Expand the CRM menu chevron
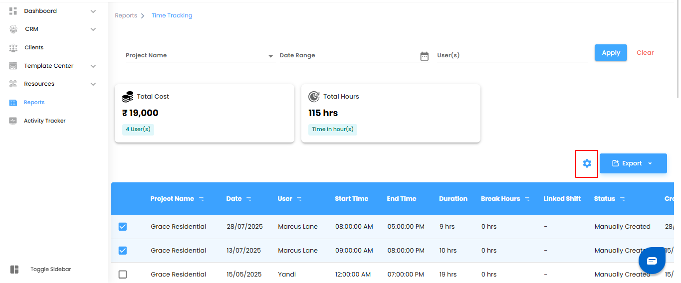The image size is (681, 283). pyautogui.click(x=93, y=29)
